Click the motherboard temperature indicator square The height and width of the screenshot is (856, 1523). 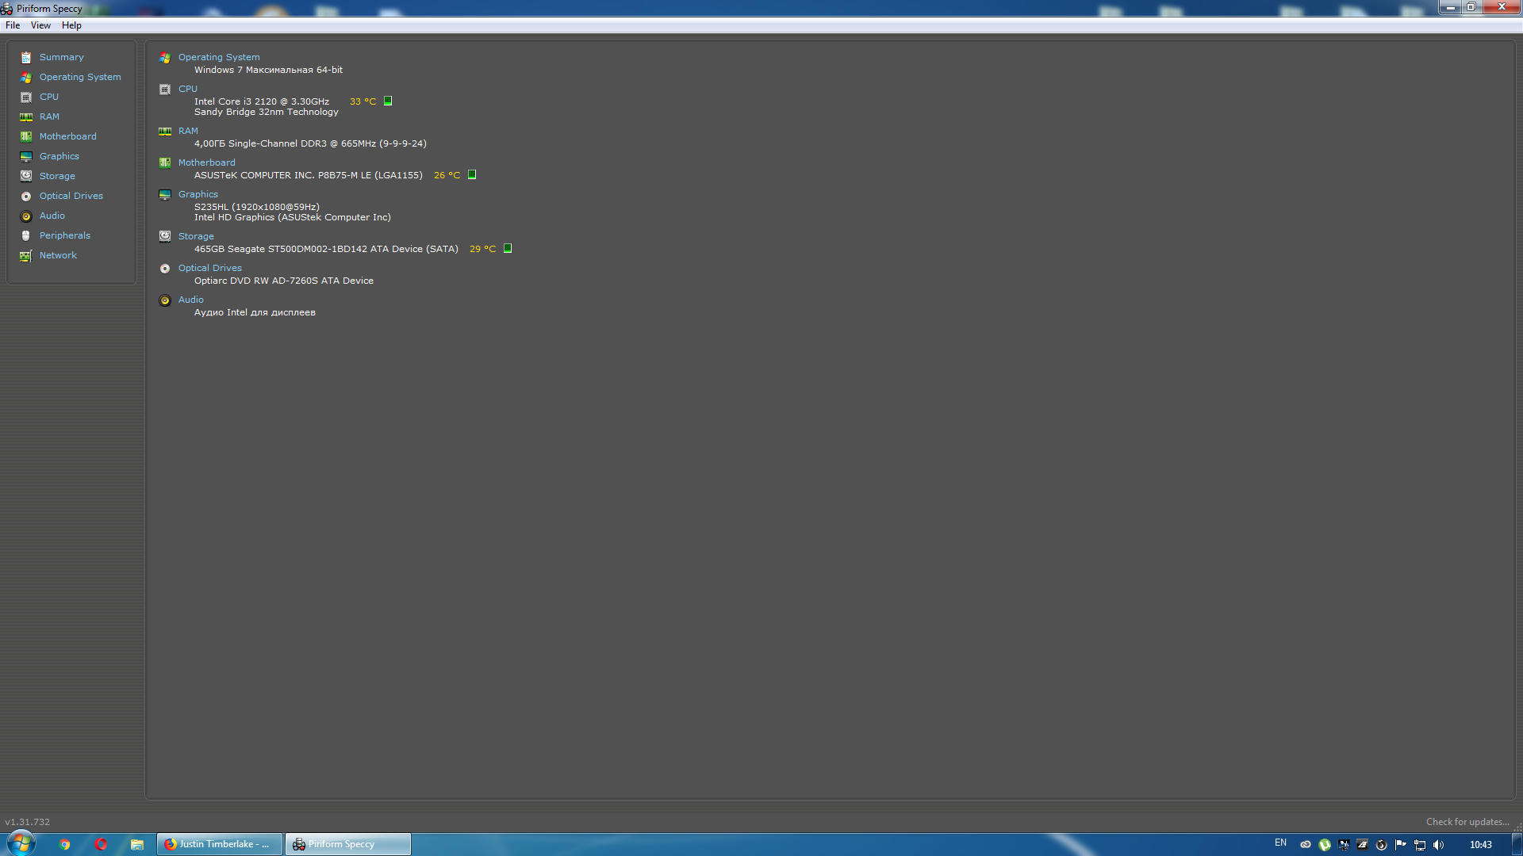pyautogui.click(x=472, y=174)
